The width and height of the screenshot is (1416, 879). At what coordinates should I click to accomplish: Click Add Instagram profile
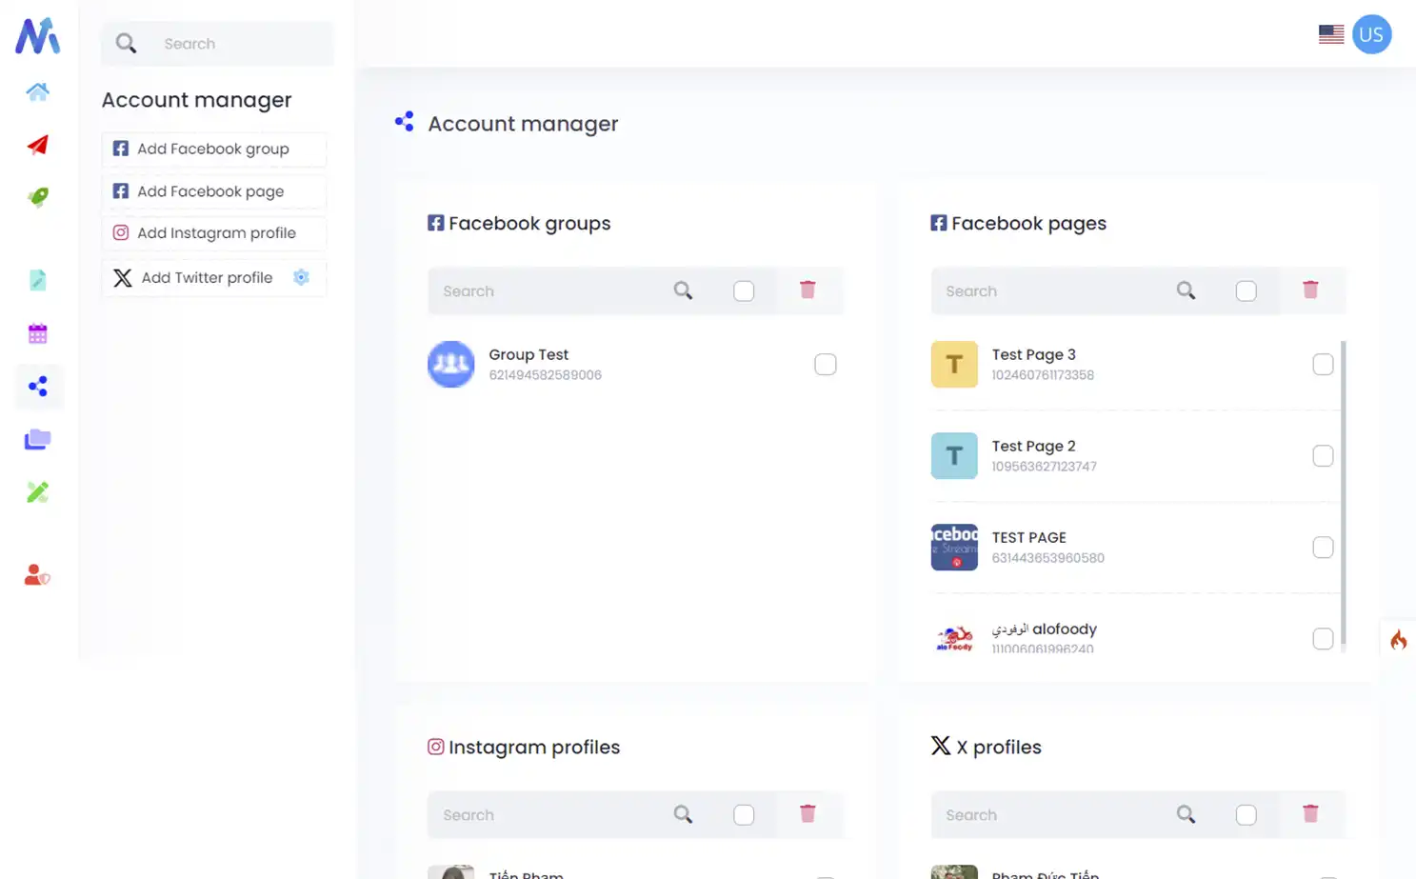213,233
